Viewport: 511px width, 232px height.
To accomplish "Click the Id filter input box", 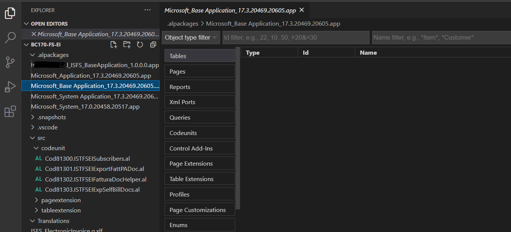I will (x=296, y=37).
